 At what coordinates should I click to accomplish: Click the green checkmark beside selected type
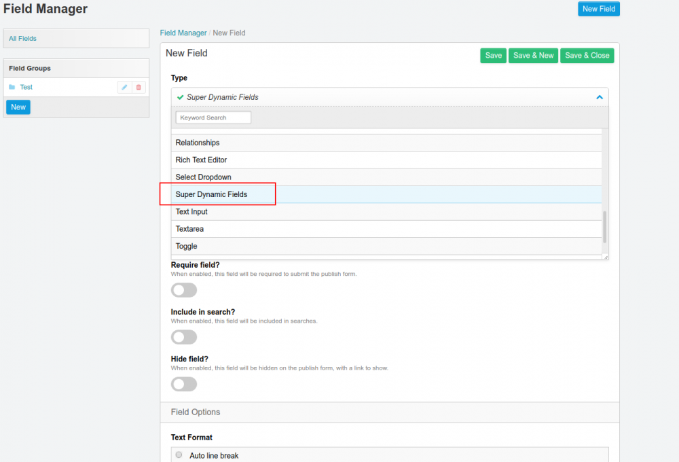pyautogui.click(x=180, y=97)
